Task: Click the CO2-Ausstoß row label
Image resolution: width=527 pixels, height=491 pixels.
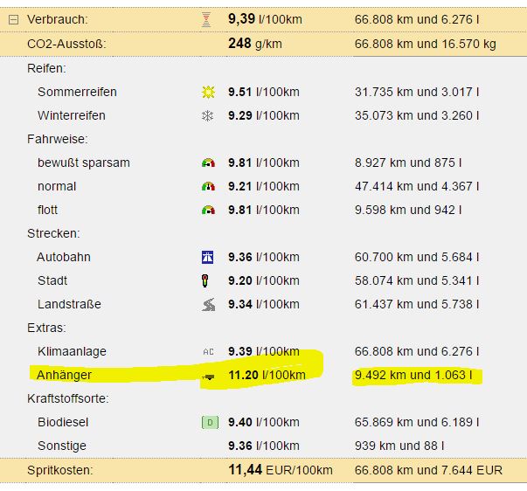Action: (x=66, y=43)
